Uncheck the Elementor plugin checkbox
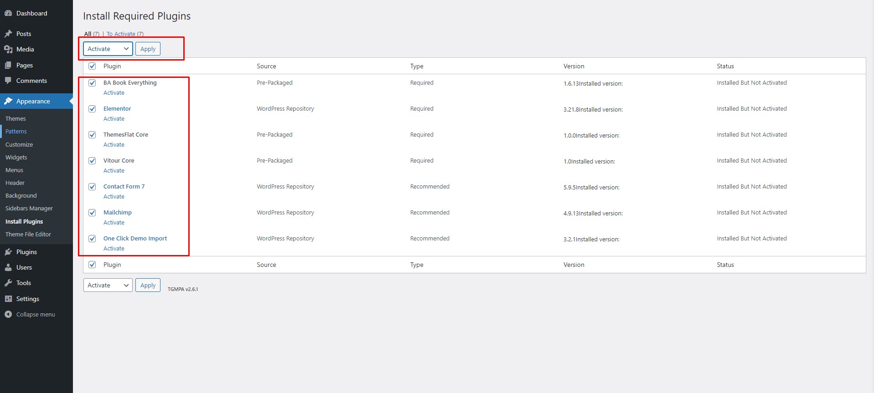874x393 pixels. [92, 109]
